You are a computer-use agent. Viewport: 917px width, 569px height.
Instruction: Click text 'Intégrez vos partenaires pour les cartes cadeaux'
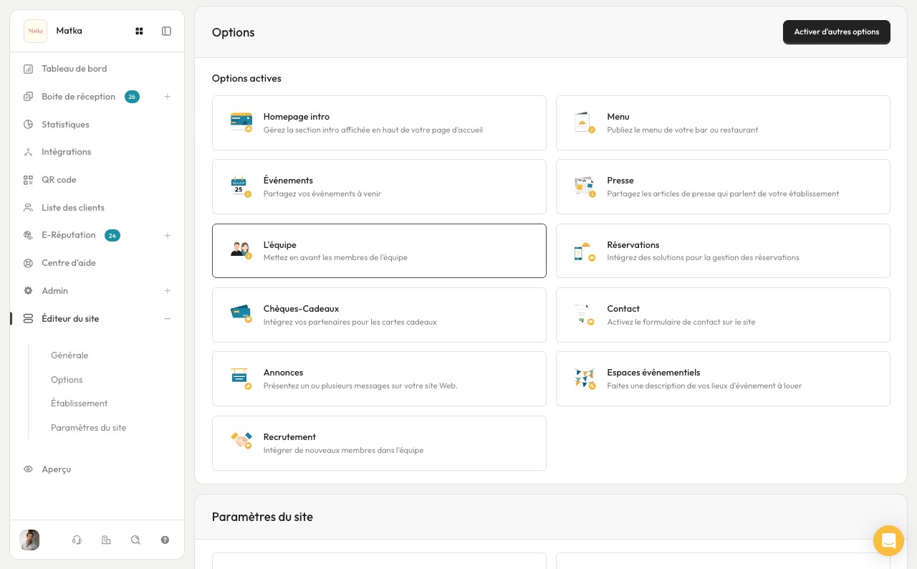pyautogui.click(x=350, y=322)
